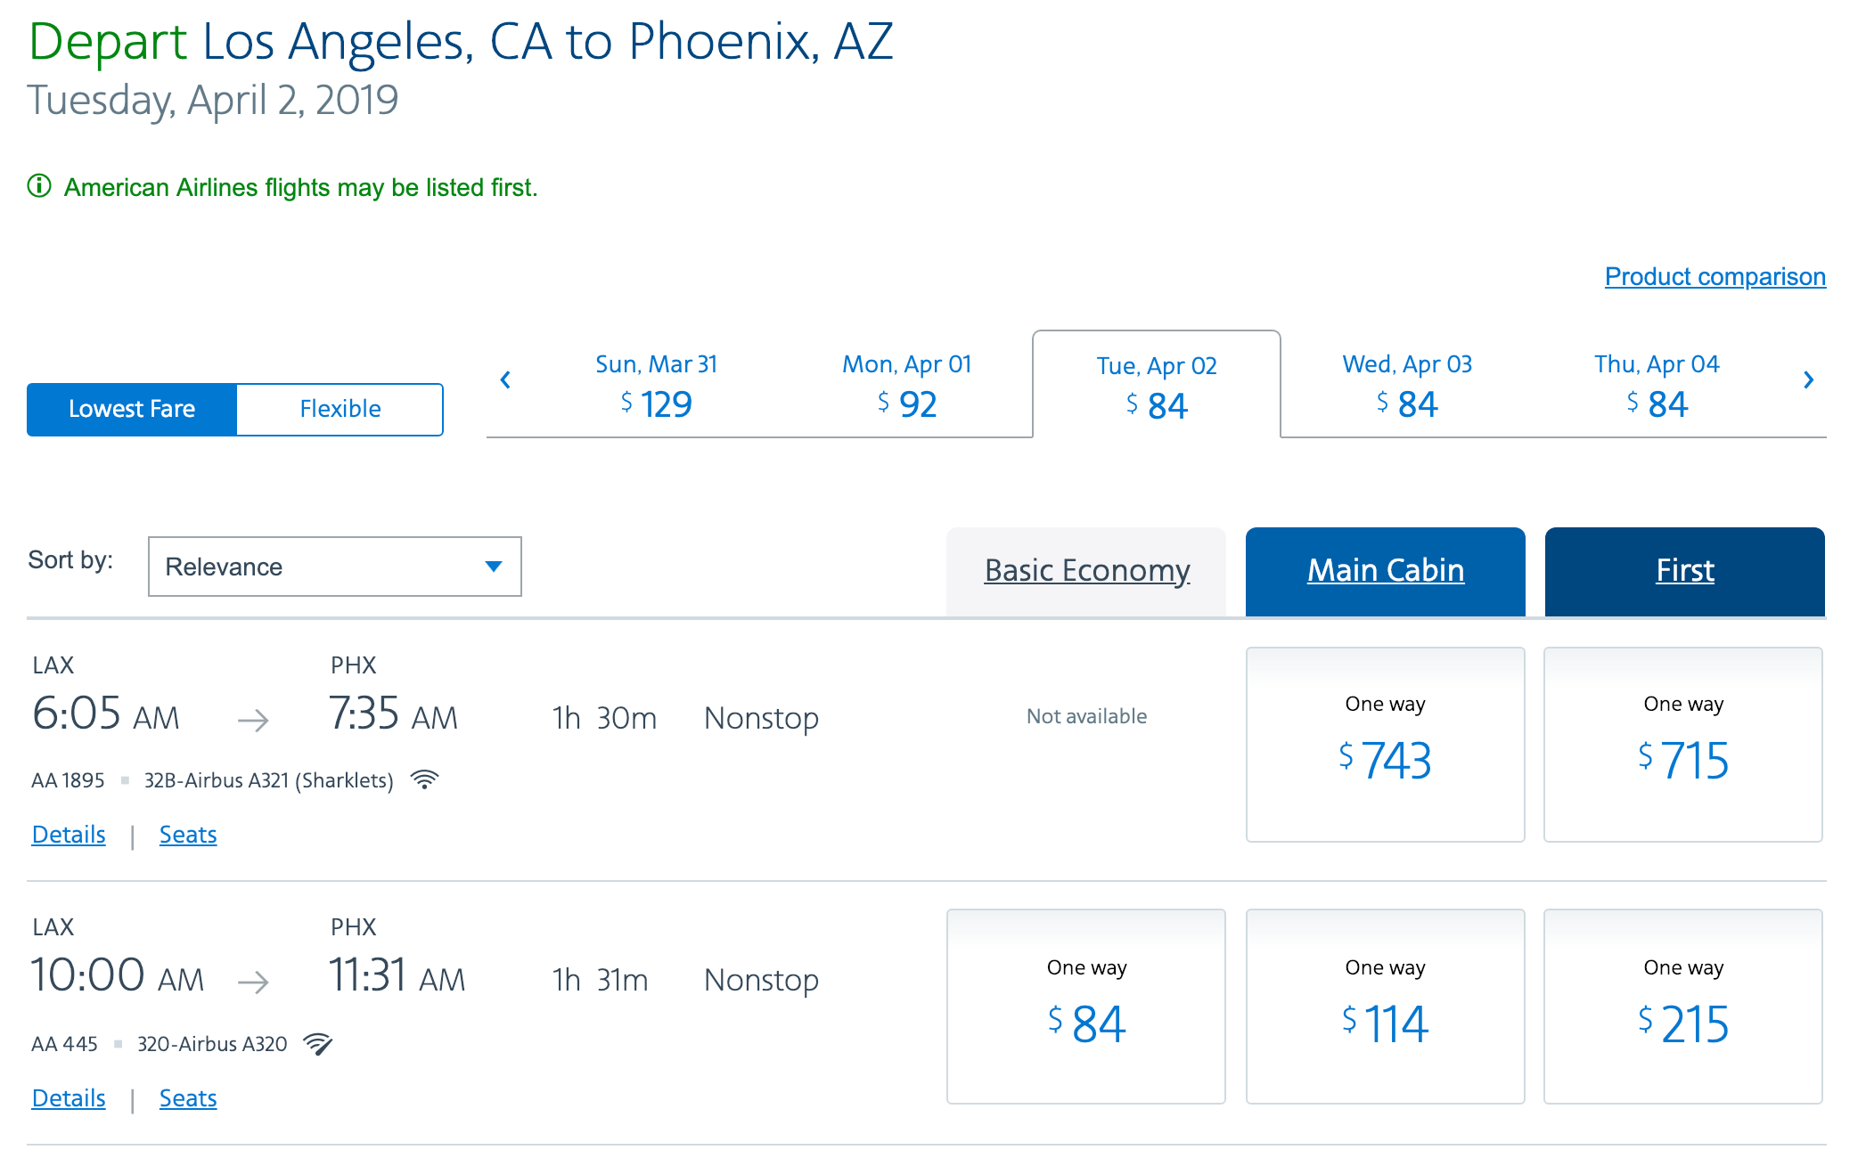Viewport: 1866px width, 1158px height.
Task: Click the Main Cabin column header
Action: (x=1385, y=570)
